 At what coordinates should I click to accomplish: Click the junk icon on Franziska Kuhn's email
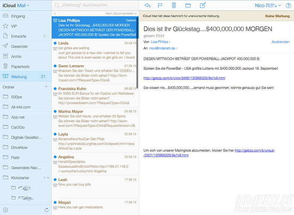coord(55,94)
